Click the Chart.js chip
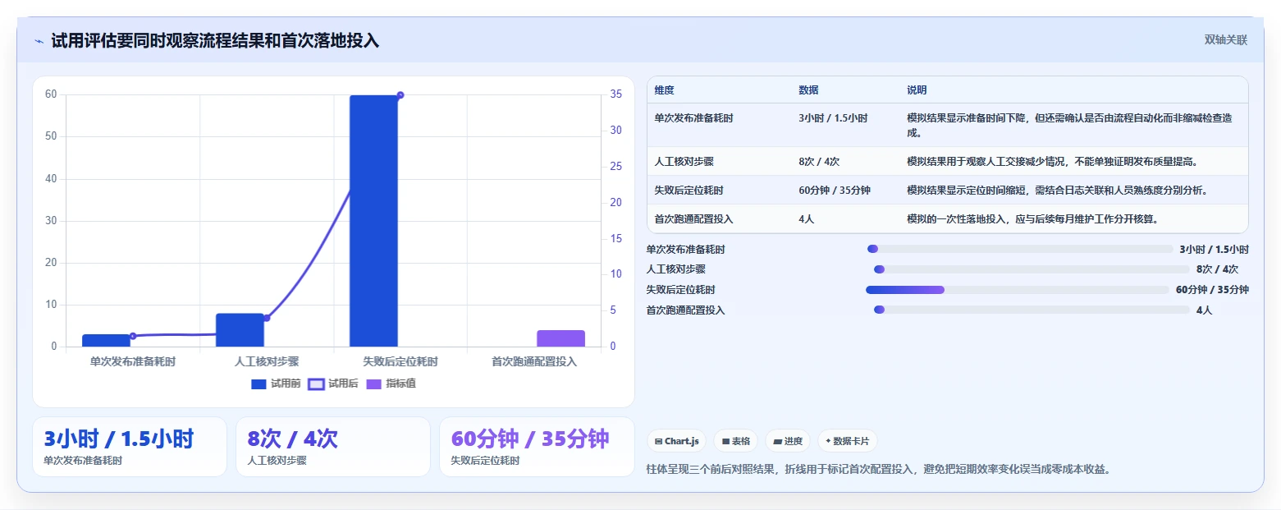1281x510 pixels. click(x=677, y=441)
